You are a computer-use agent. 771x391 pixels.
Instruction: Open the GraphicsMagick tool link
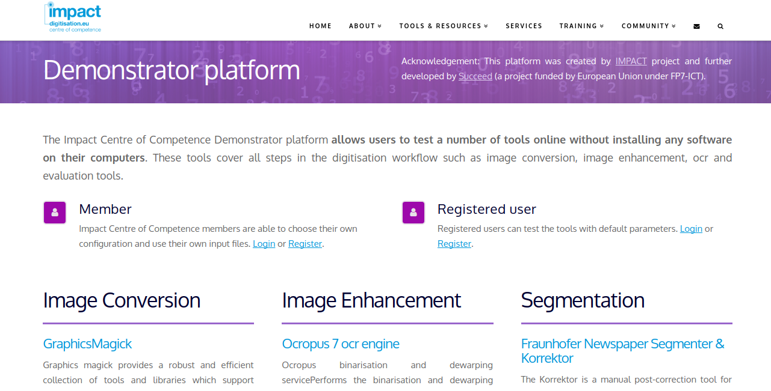click(x=87, y=344)
